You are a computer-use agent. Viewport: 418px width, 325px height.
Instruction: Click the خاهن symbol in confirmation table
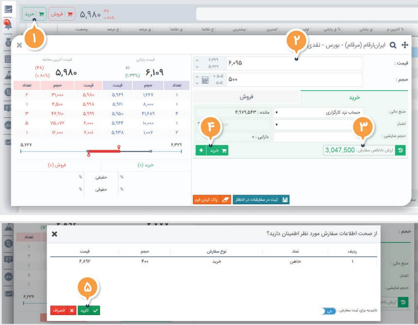coord(295,261)
